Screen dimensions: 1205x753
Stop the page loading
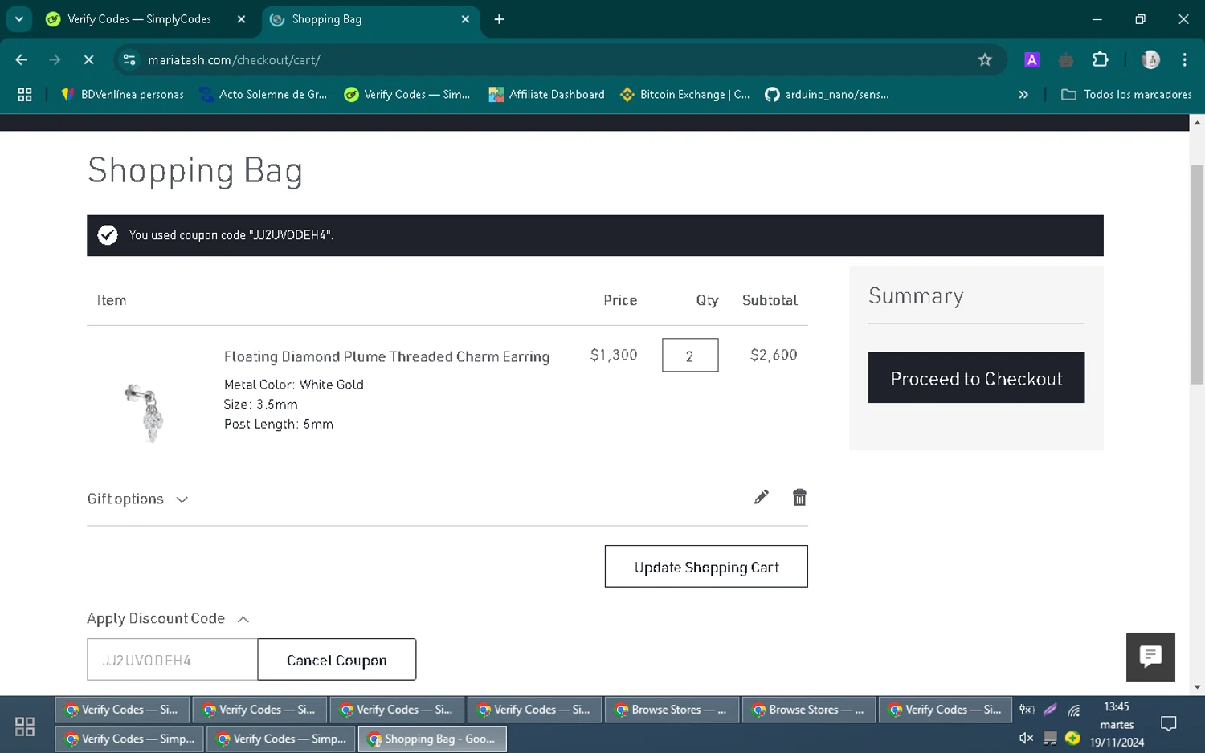[x=88, y=60]
